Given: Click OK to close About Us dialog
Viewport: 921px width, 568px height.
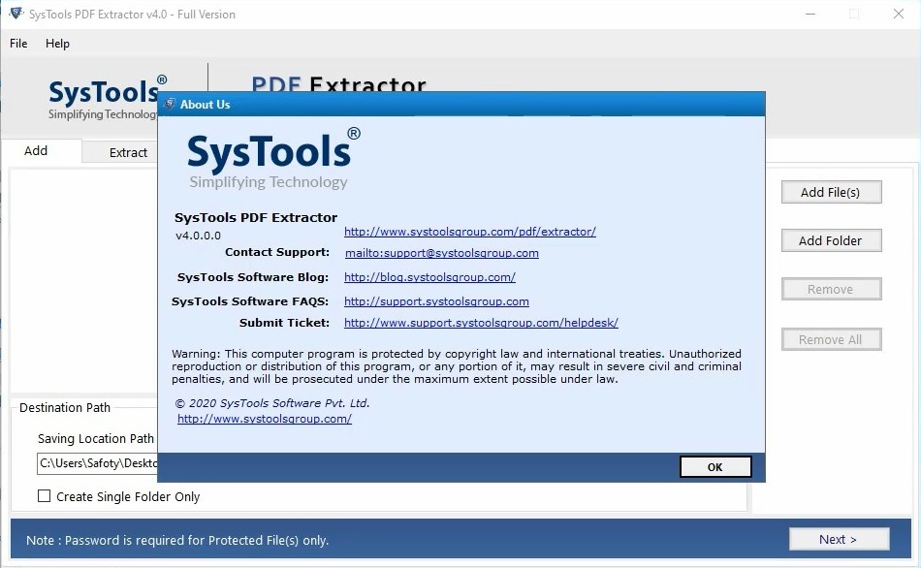Looking at the screenshot, I should (715, 467).
